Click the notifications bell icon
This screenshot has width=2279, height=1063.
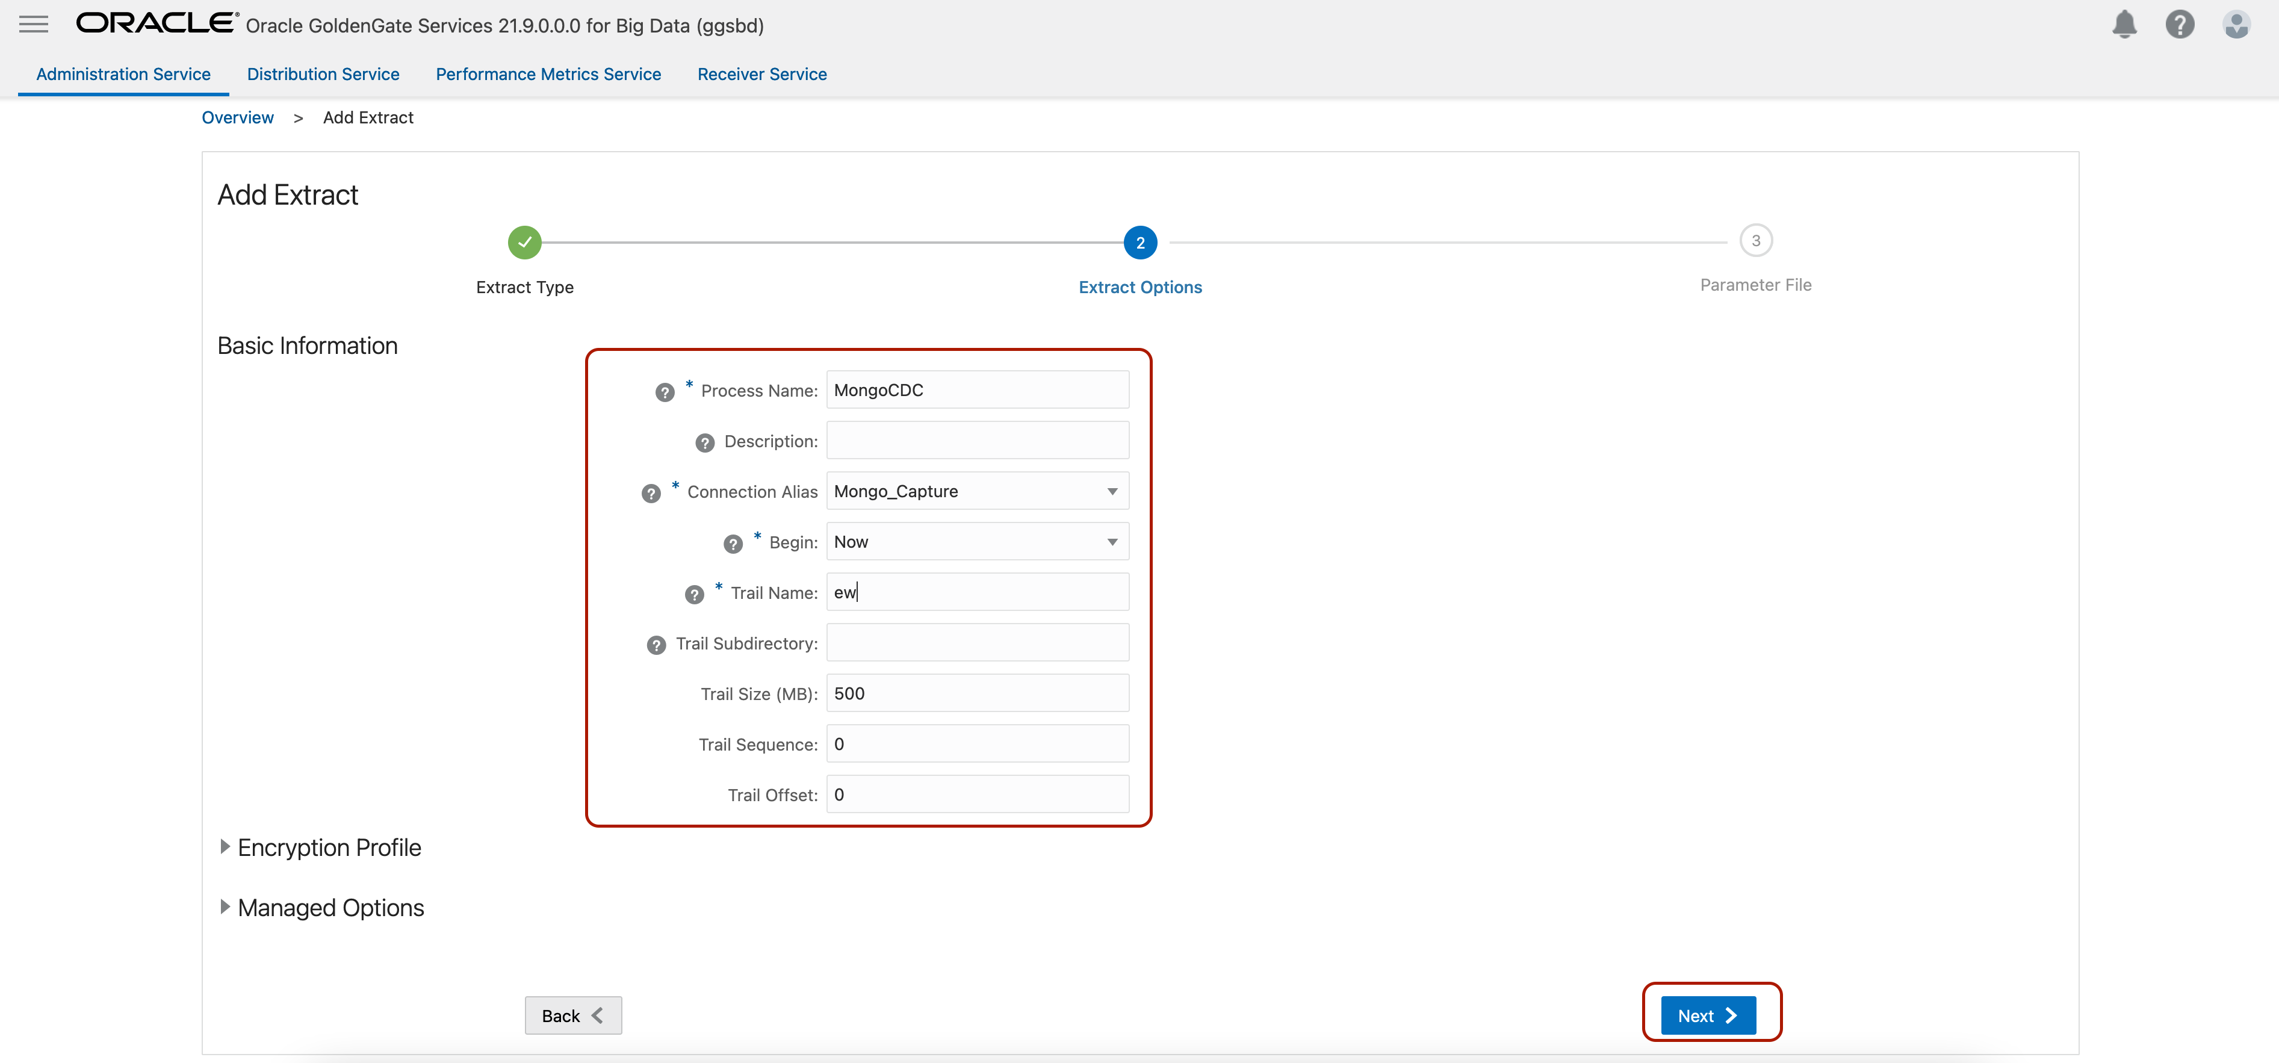pyautogui.click(x=2124, y=24)
